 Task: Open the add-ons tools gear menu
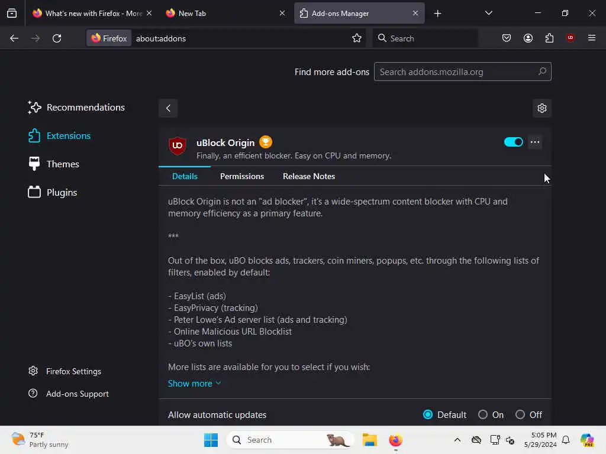[542, 108]
